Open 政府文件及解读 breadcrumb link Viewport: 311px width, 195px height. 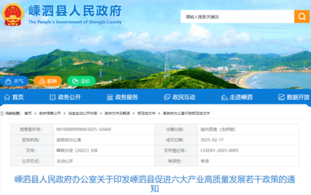pos(117,113)
